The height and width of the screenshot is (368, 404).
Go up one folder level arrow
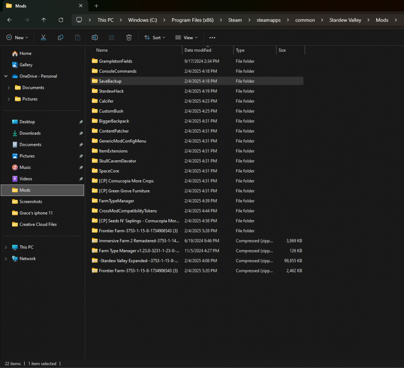(44, 20)
